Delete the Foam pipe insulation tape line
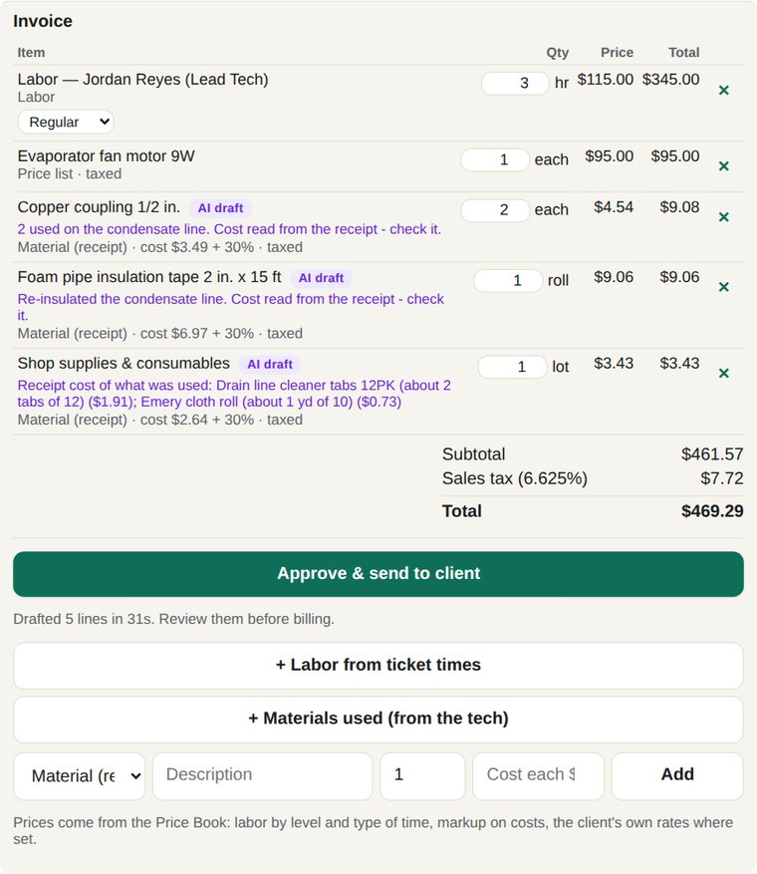The image size is (757, 874). [x=723, y=287]
